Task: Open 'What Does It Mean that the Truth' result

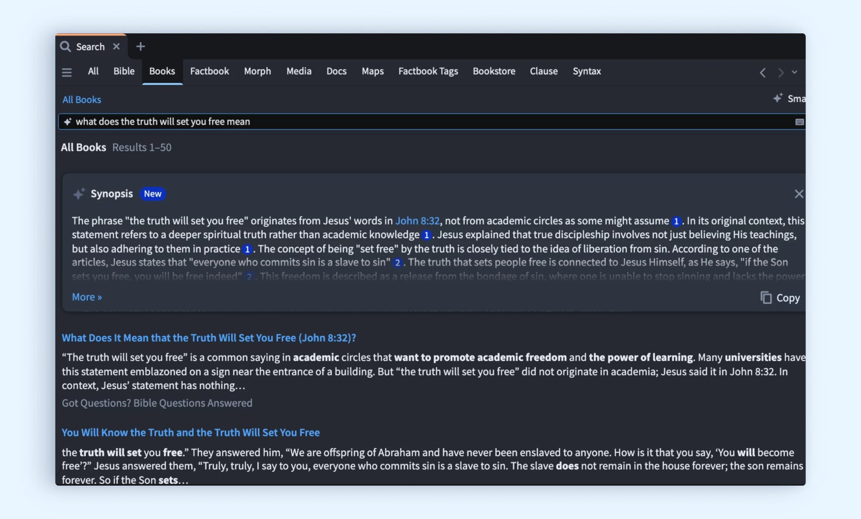Action: point(209,338)
